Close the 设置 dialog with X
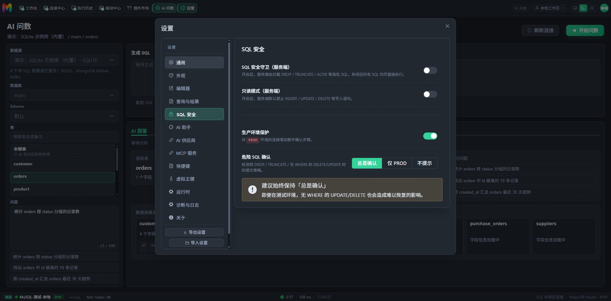Viewport: 611px width, 301px height. (447, 26)
